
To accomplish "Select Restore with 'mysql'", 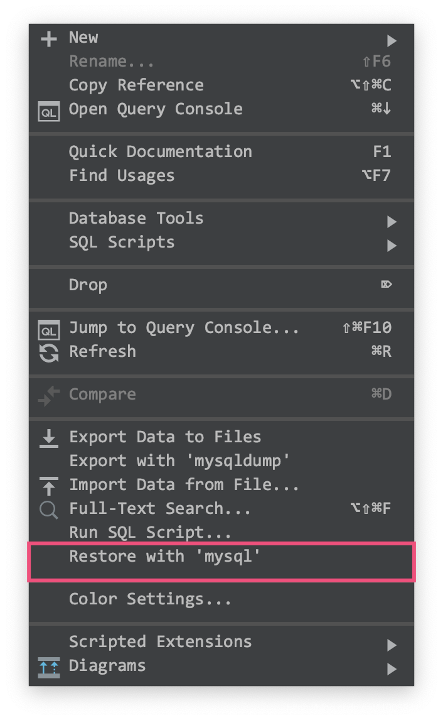I will point(164,556).
